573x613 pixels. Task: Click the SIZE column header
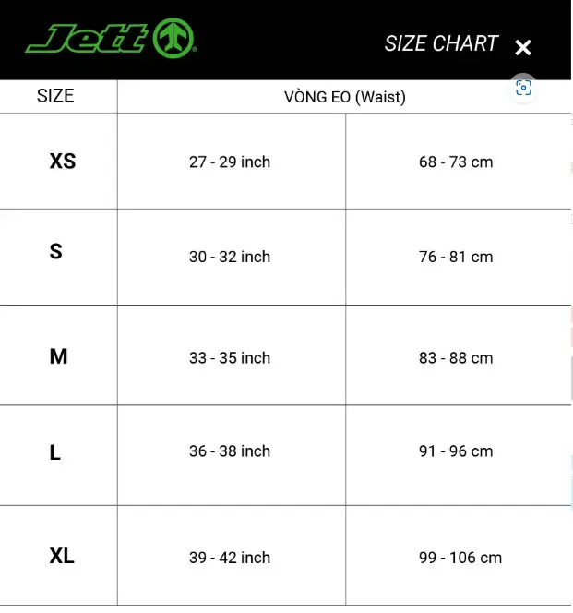[55, 96]
